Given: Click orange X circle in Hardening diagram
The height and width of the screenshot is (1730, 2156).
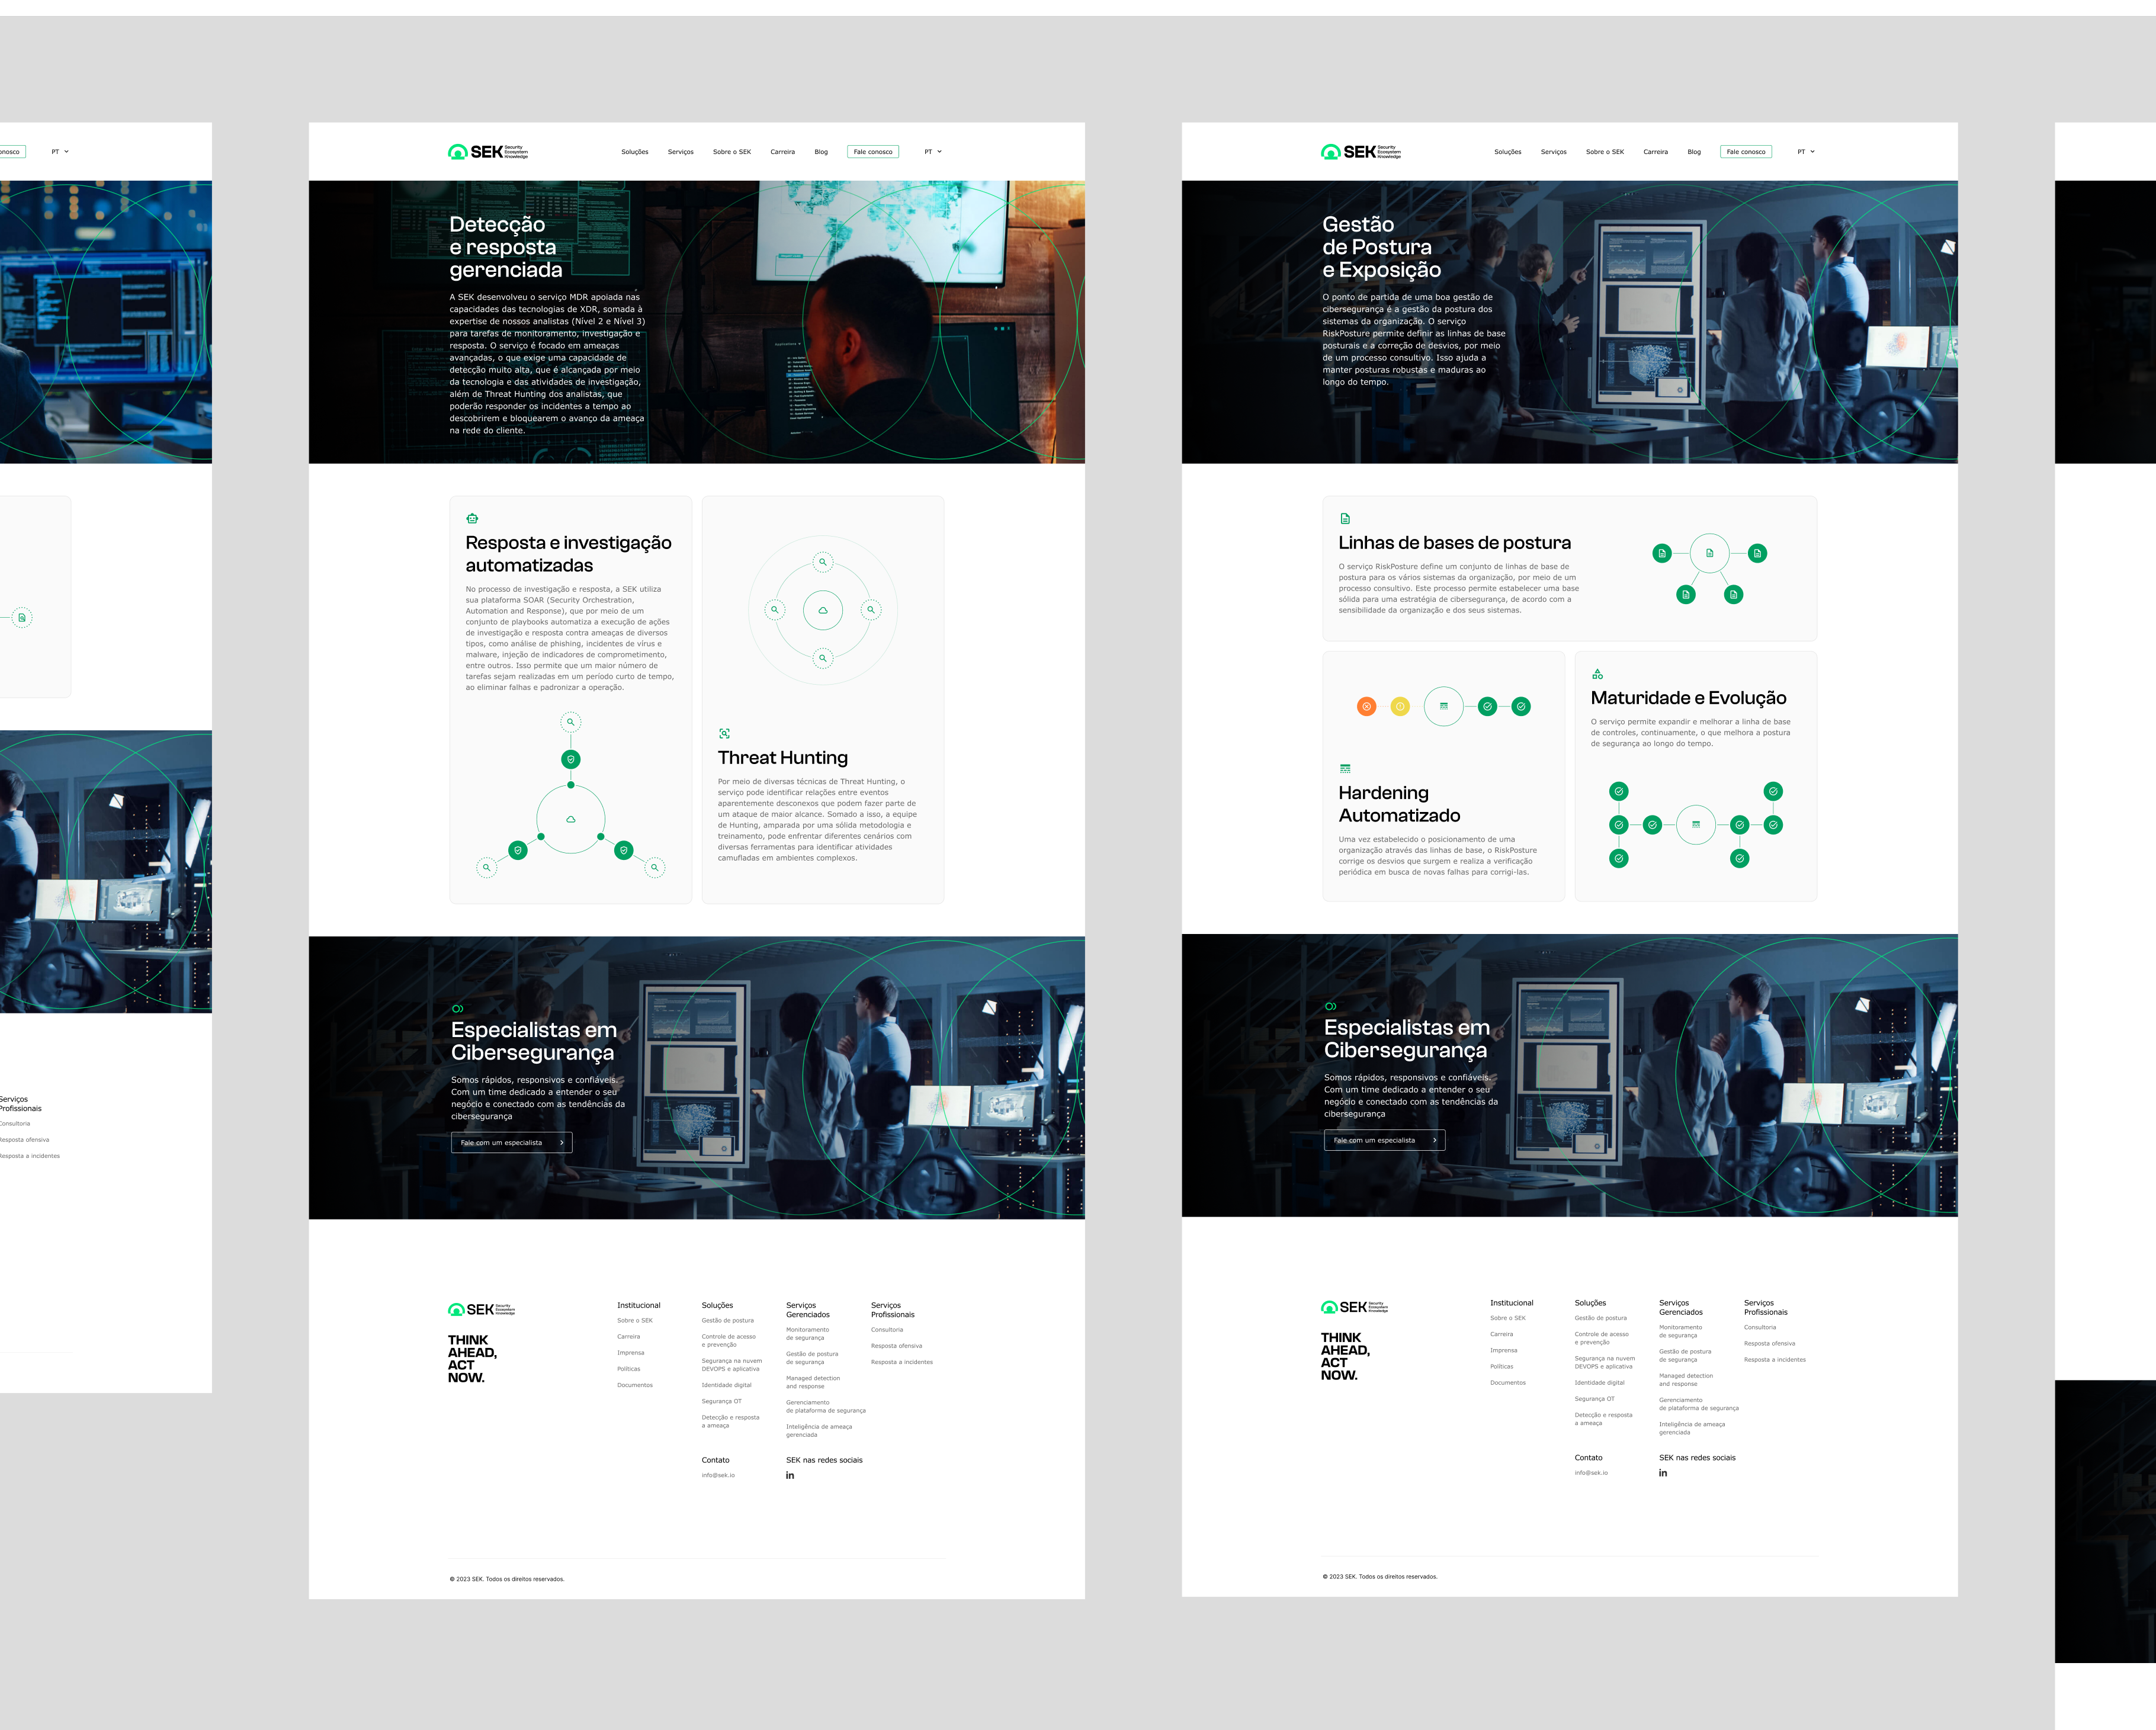Looking at the screenshot, I should pyautogui.click(x=1366, y=706).
